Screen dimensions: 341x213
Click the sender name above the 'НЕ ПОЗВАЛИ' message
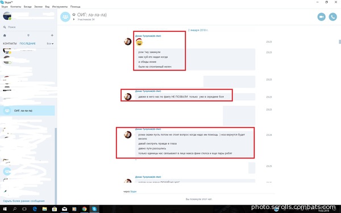click(148, 91)
